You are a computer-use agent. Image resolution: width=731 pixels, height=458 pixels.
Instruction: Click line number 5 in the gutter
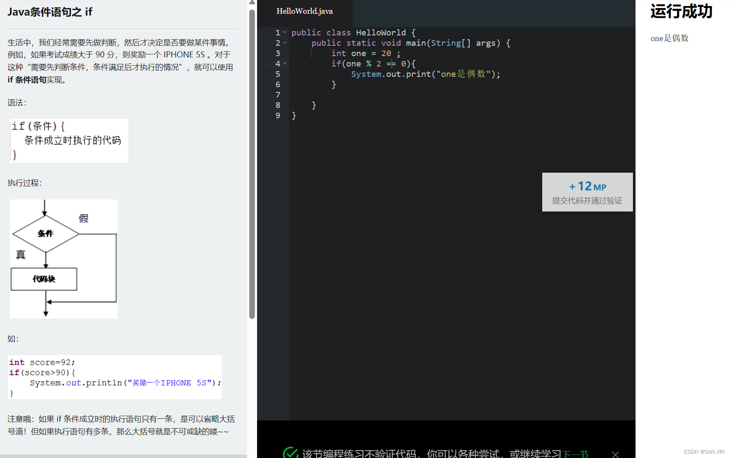278,74
